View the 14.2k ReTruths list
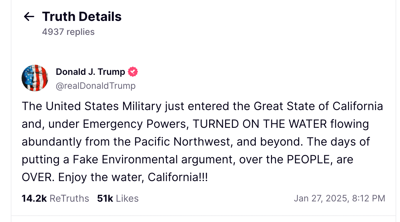Image resolution: width=400 pixels, height=222 pixels. tap(55, 199)
